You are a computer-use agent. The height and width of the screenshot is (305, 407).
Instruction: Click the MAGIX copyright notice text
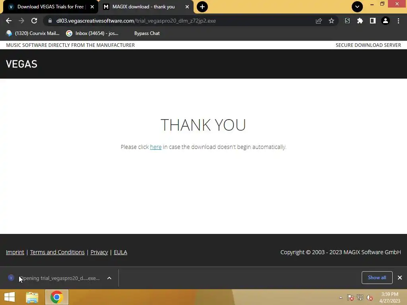coord(341,252)
